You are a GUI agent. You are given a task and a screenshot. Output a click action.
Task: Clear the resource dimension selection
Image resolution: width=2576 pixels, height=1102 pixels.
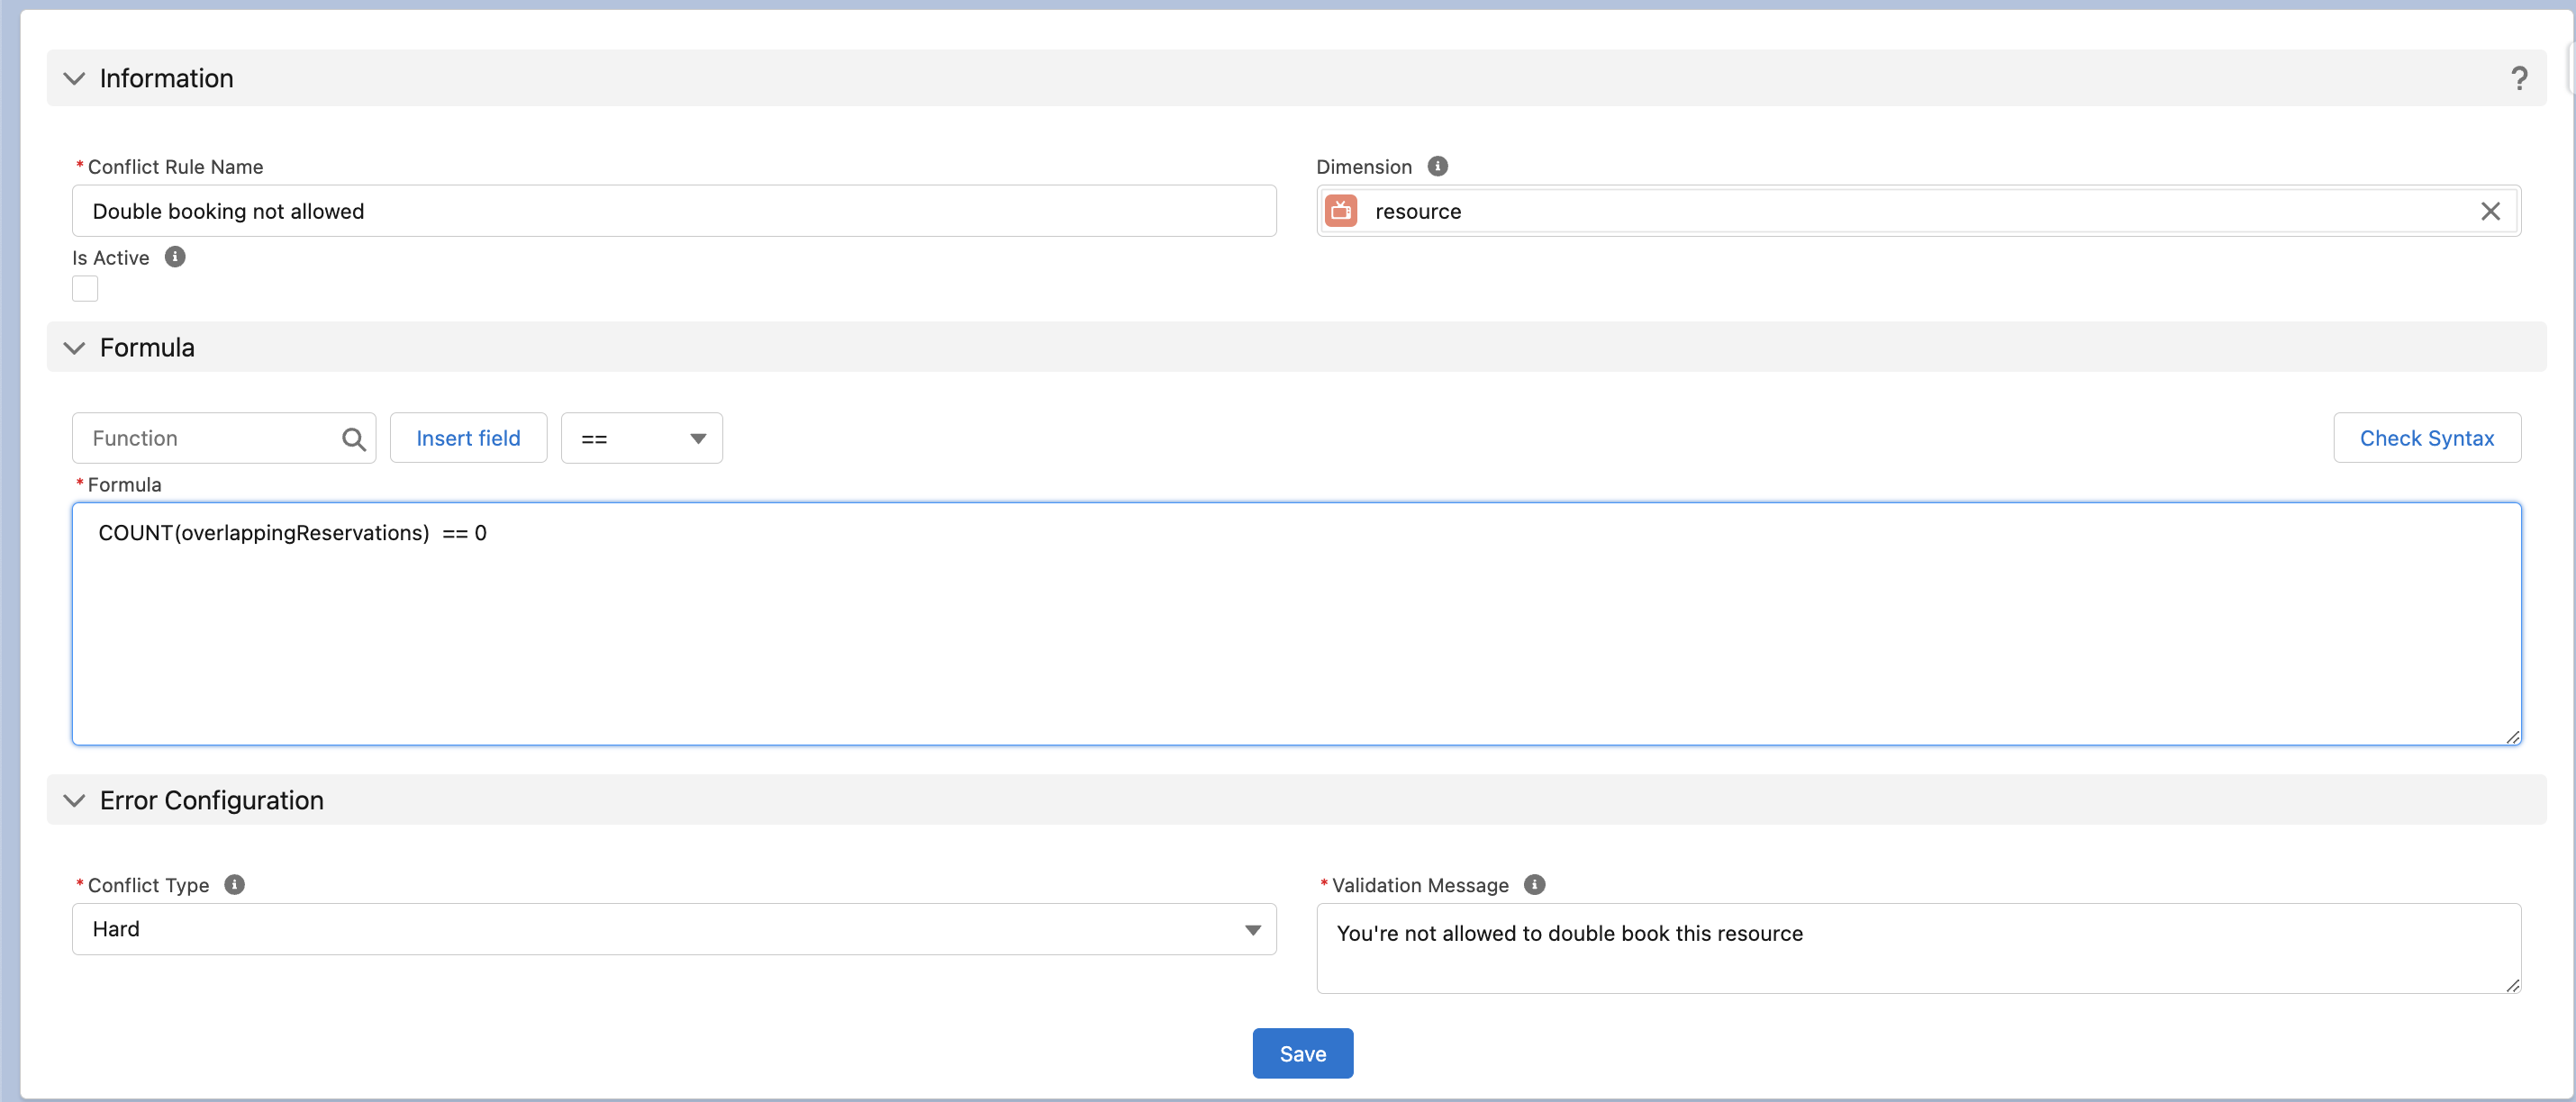[x=2490, y=211]
